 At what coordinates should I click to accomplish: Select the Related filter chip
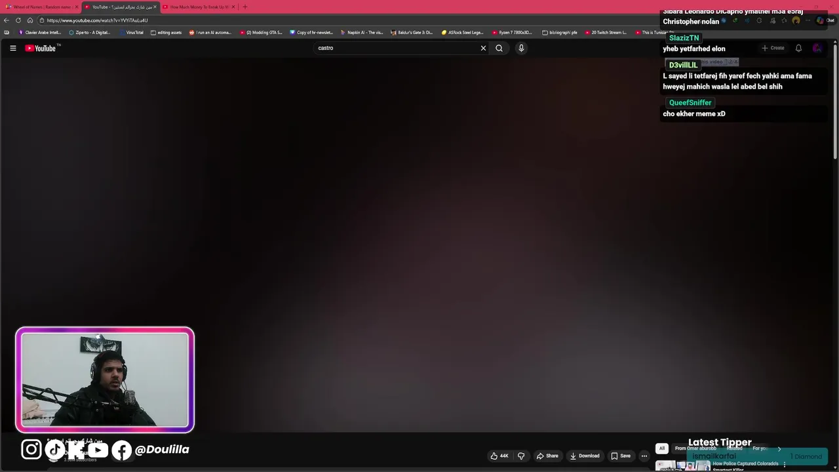coord(734,448)
